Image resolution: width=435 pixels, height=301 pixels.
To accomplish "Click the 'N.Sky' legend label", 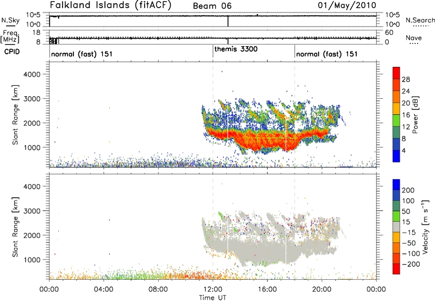I will [x=10, y=20].
